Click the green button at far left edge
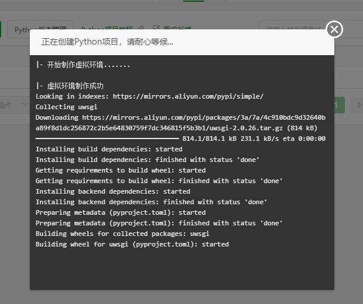This screenshot has height=304, width=363. tap(1, 29)
